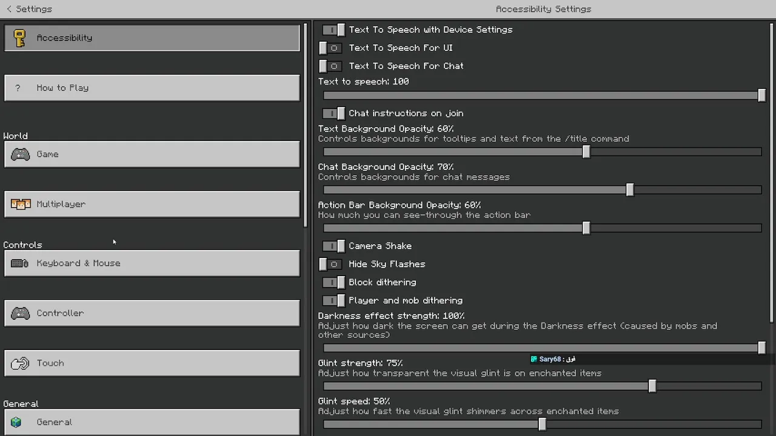Click the Settings back button text

(34, 9)
